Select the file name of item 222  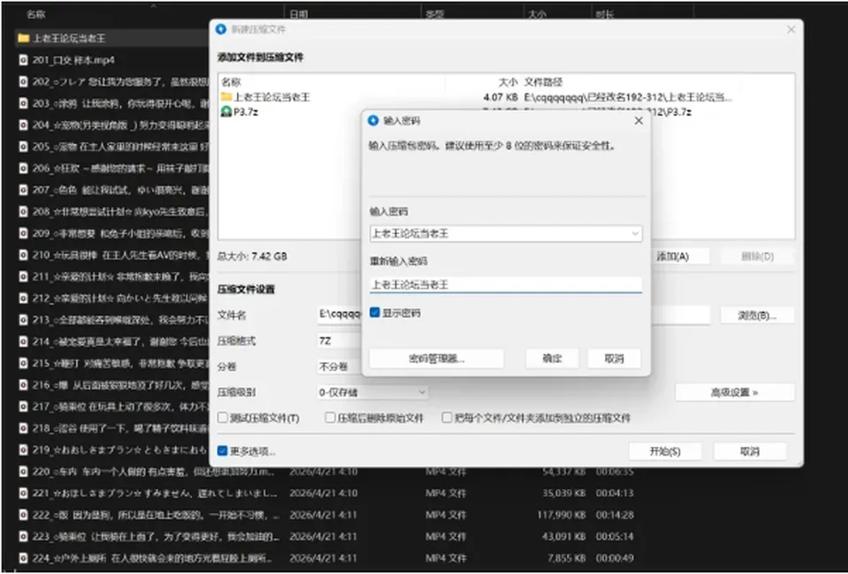point(156,515)
